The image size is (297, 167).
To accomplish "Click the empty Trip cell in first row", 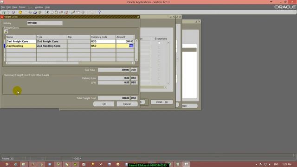I will [79, 41].
